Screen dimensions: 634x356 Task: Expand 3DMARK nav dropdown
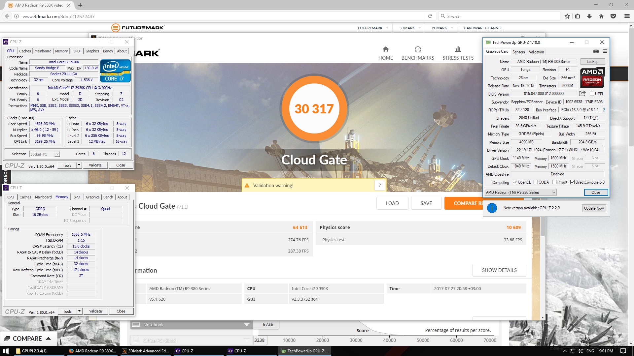(420, 28)
